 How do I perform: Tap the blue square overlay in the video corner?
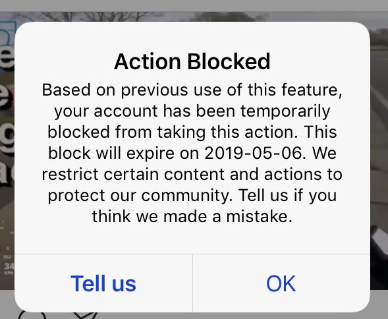[x=7, y=32]
